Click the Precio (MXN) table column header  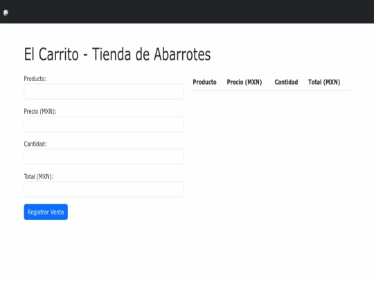coord(244,82)
